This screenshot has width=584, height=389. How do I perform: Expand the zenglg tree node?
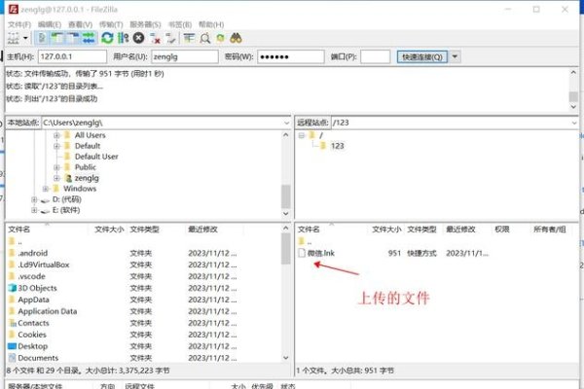pyautogui.click(x=56, y=178)
